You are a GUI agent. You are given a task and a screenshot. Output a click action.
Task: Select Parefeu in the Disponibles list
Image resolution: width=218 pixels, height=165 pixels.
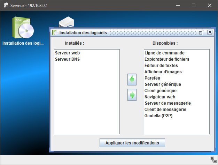tap(153, 78)
